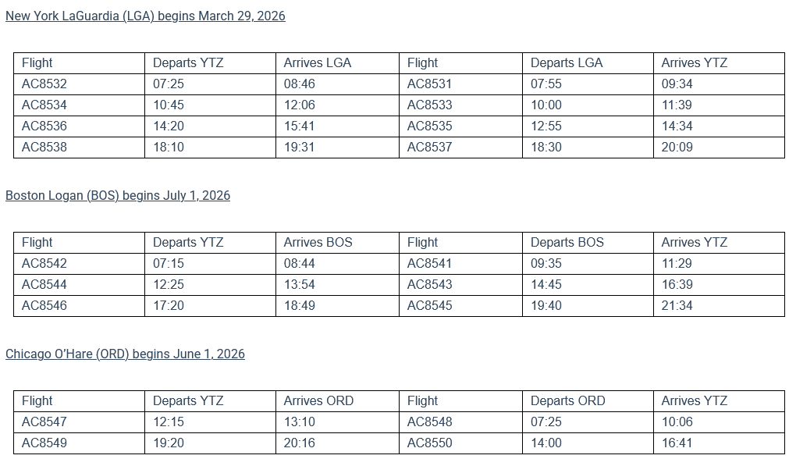Click the Arrives ORD column header

click(318, 400)
